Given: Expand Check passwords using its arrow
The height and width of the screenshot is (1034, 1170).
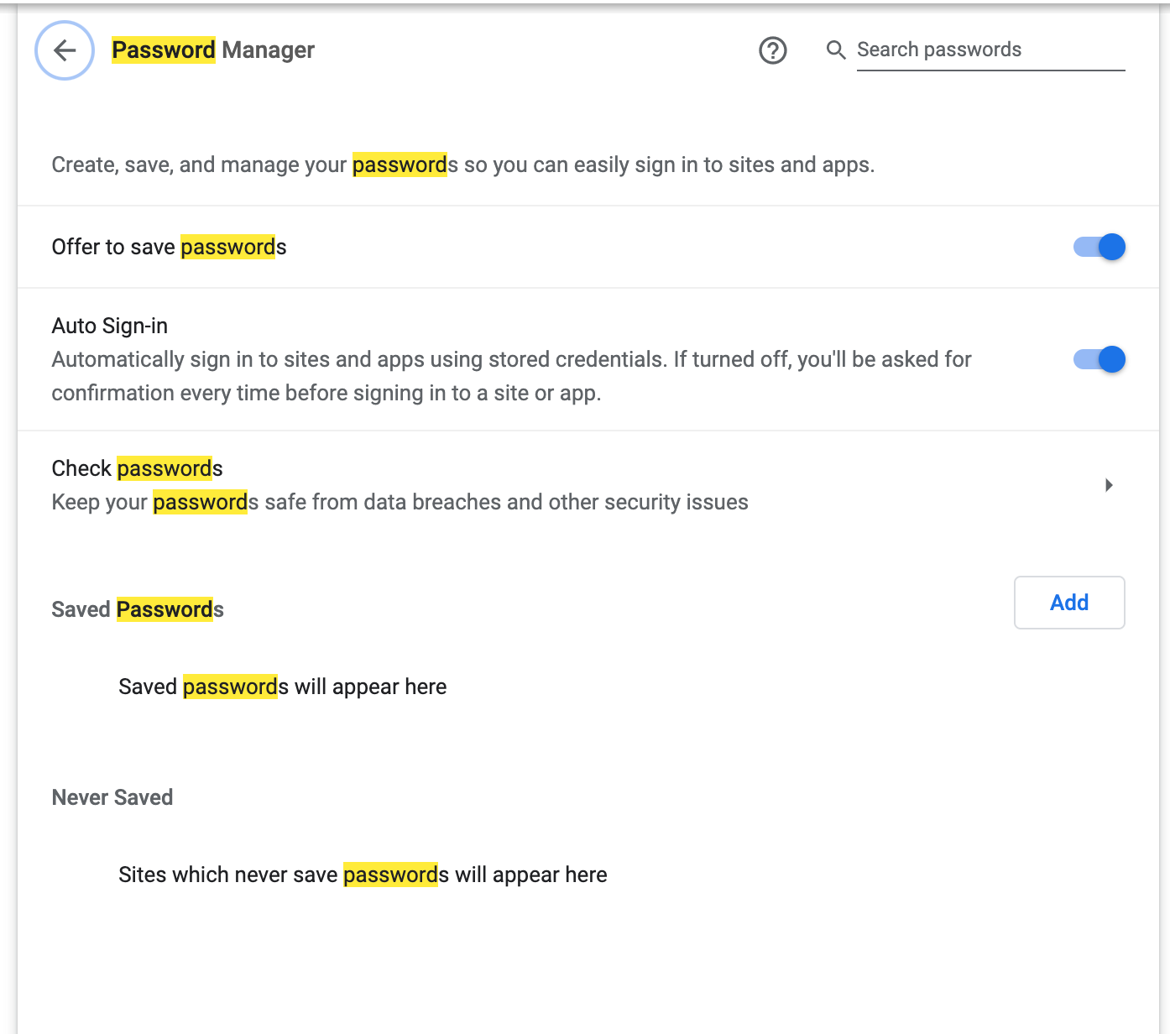Looking at the screenshot, I should 1109,485.
